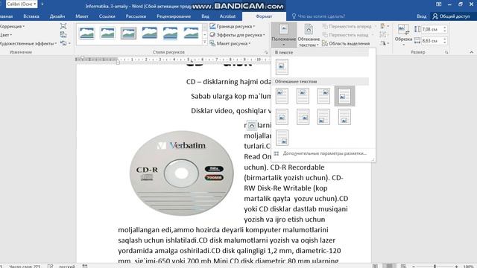Screen dimensions: 477x268
Task: Switch to the Дизайн tab
Action: coord(57,16)
